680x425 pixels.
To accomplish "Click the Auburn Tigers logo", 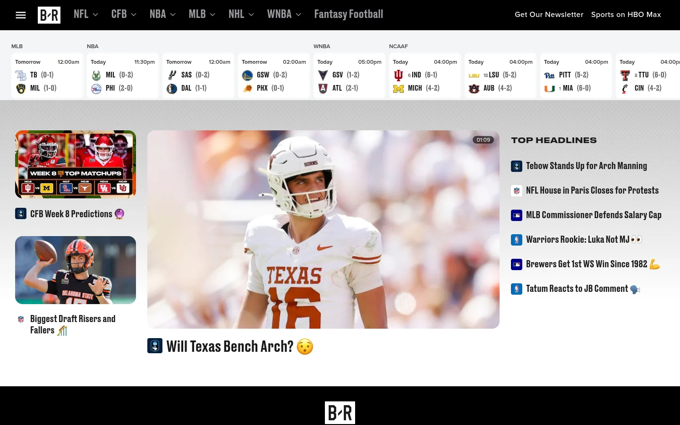I will tap(474, 88).
